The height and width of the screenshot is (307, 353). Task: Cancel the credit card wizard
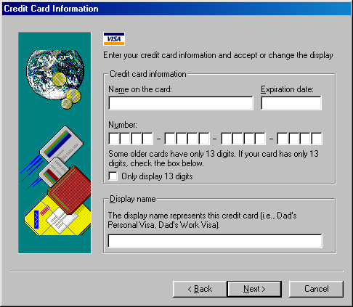[316, 289]
